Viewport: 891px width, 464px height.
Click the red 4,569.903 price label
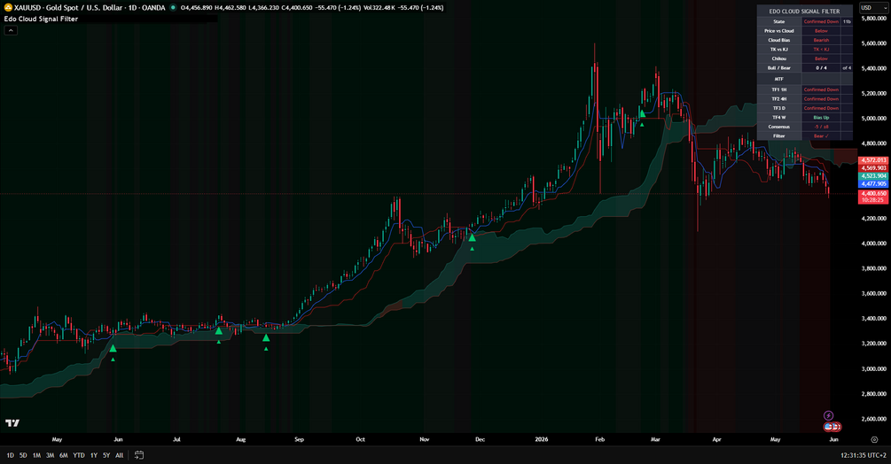873,168
